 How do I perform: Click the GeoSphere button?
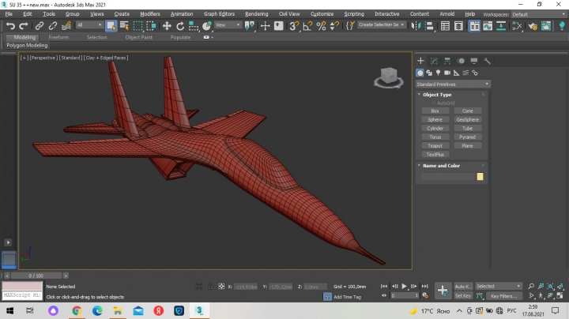click(x=467, y=120)
